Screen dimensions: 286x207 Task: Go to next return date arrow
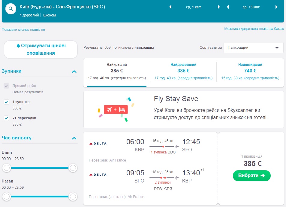[276, 7]
